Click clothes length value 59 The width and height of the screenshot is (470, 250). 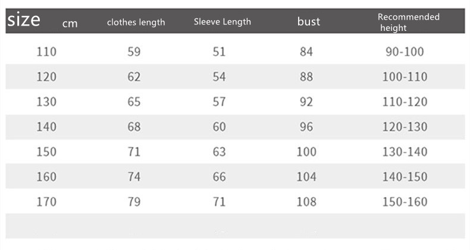tap(134, 52)
